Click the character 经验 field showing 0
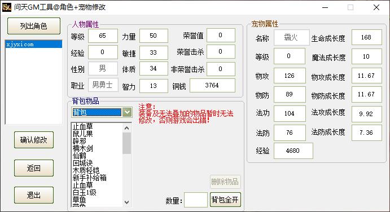 point(103,52)
